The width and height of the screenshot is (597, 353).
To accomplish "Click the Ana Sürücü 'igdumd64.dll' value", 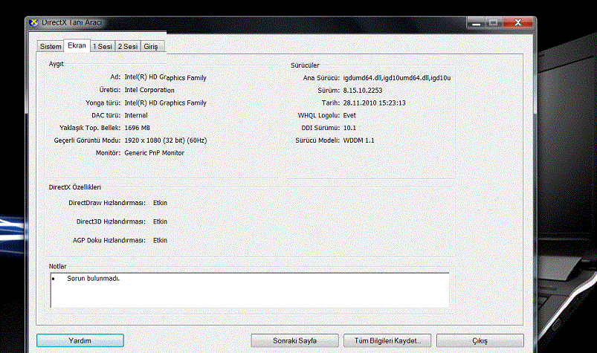I will 397,78.
